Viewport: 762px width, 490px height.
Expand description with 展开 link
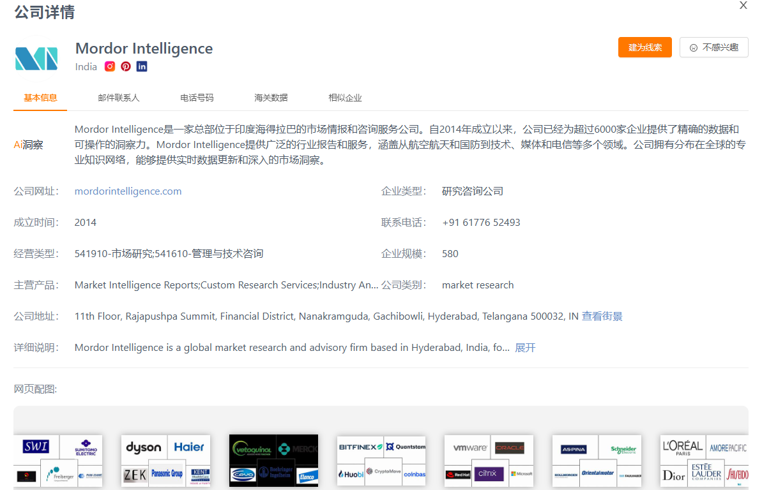525,348
